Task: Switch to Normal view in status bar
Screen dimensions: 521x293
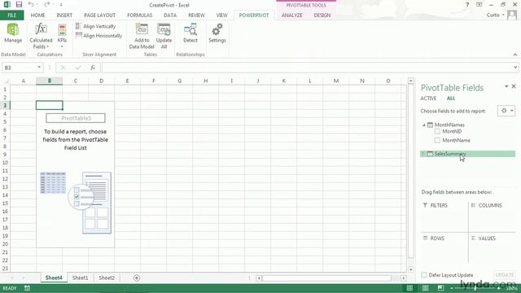Action: pyautogui.click(x=409, y=288)
